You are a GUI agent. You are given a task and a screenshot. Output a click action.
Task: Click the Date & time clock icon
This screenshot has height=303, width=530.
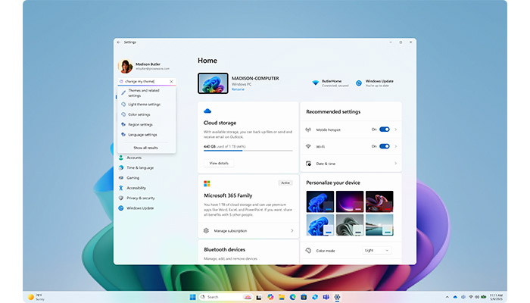point(308,164)
